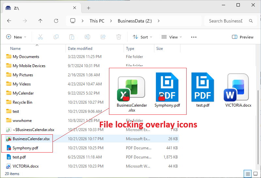Image resolution: width=261 pixels, height=178 pixels.
Task: Sort by the Name column header
Action: [x=15, y=49]
